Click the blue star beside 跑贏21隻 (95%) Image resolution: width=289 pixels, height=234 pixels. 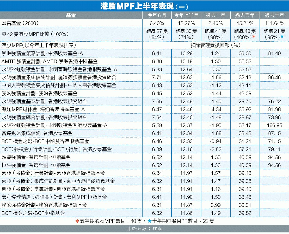coord(282,37)
